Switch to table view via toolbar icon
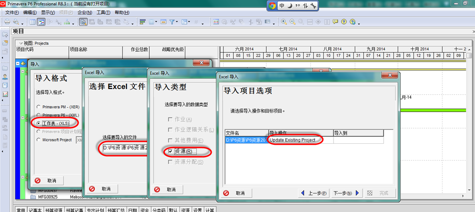The width and height of the screenshot is (475, 212). pyautogui.click(x=33, y=22)
